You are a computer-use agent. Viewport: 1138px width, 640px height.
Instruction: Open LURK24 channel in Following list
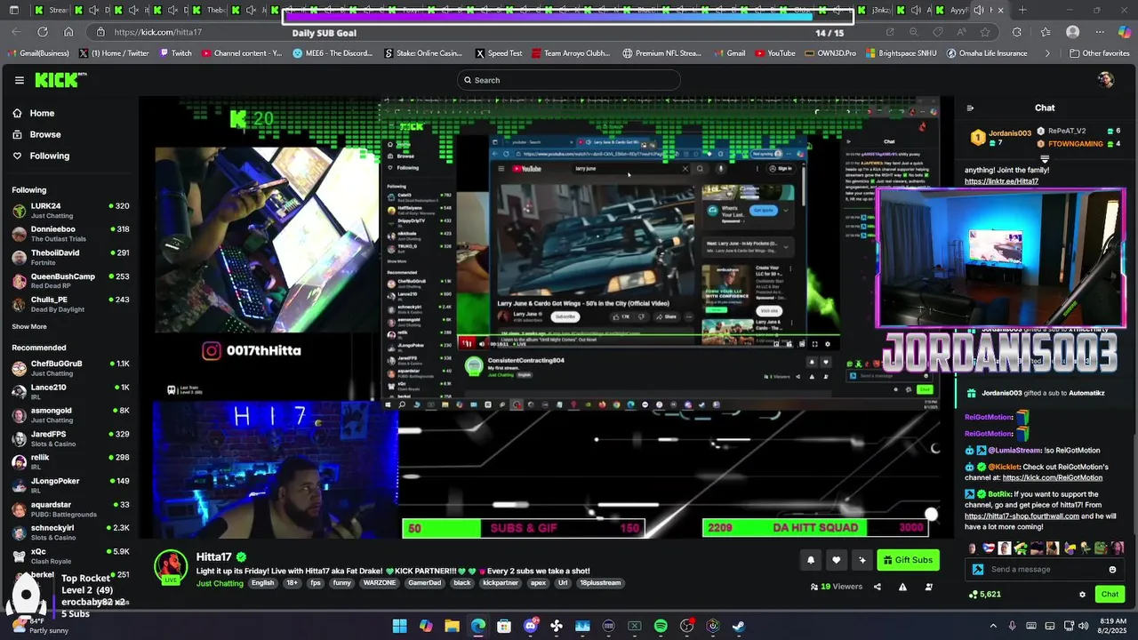pos(69,211)
